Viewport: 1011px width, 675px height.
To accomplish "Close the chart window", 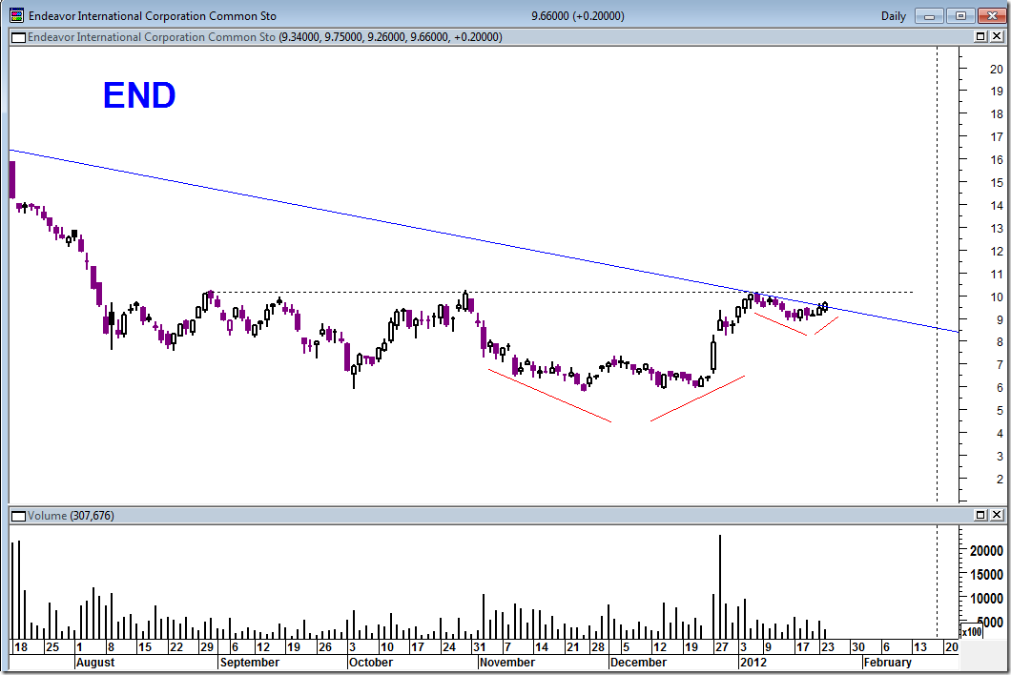I will (992, 16).
